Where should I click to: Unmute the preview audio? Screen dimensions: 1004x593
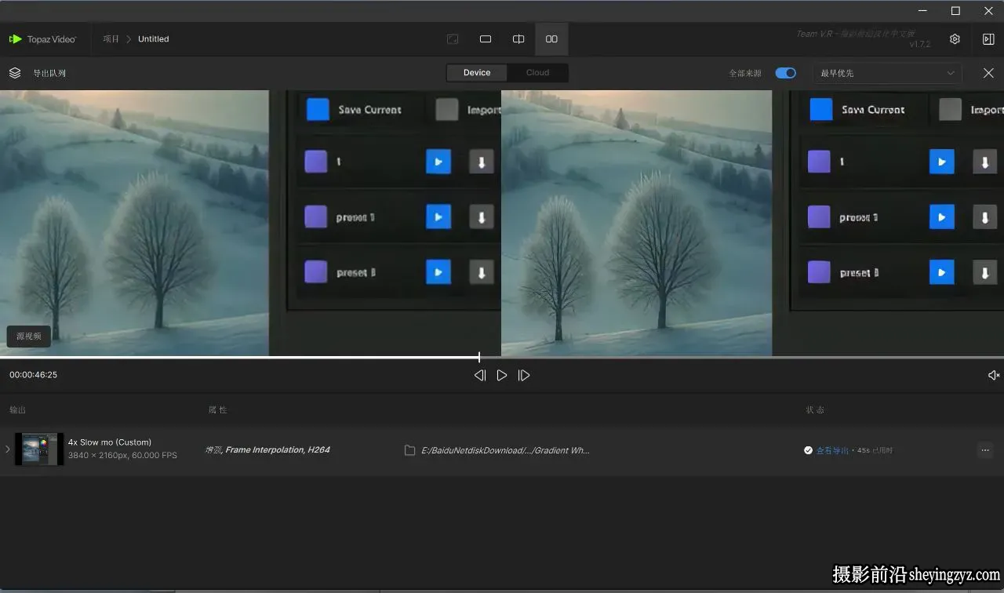coord(993,376)
